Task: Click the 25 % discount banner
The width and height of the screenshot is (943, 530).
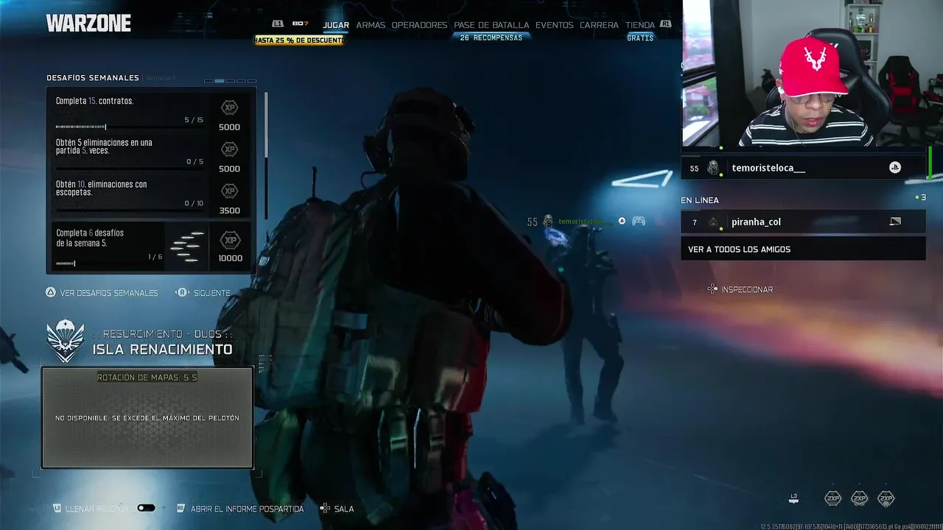Action: pos(299,40)
